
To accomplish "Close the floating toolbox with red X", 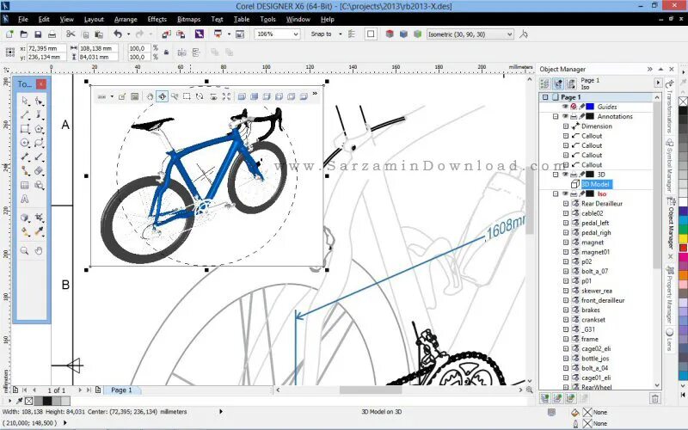I will 41,83.
